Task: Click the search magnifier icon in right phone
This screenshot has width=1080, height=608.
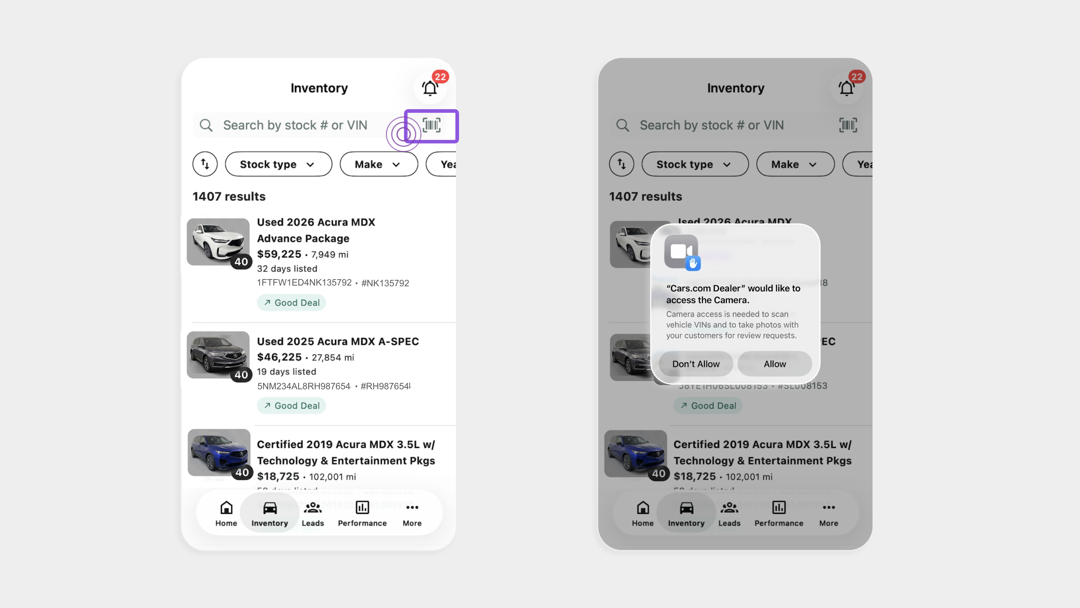Action: [623, 125]
